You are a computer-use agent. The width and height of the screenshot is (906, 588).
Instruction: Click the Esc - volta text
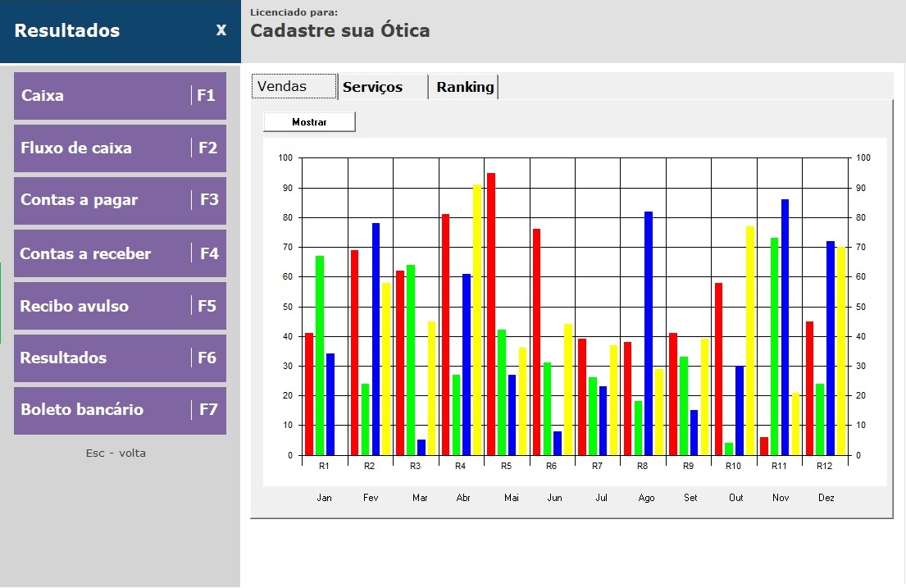coord(116,453)
